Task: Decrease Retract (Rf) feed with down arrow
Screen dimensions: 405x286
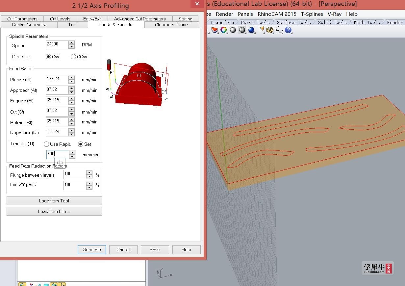Action: (72, 124)
